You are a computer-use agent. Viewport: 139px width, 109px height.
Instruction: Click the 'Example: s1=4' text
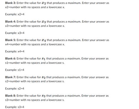point(15,70)
